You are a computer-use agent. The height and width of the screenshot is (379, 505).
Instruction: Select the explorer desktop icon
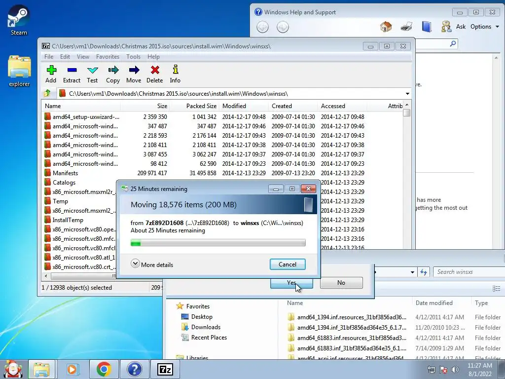[x=19, y=71]
